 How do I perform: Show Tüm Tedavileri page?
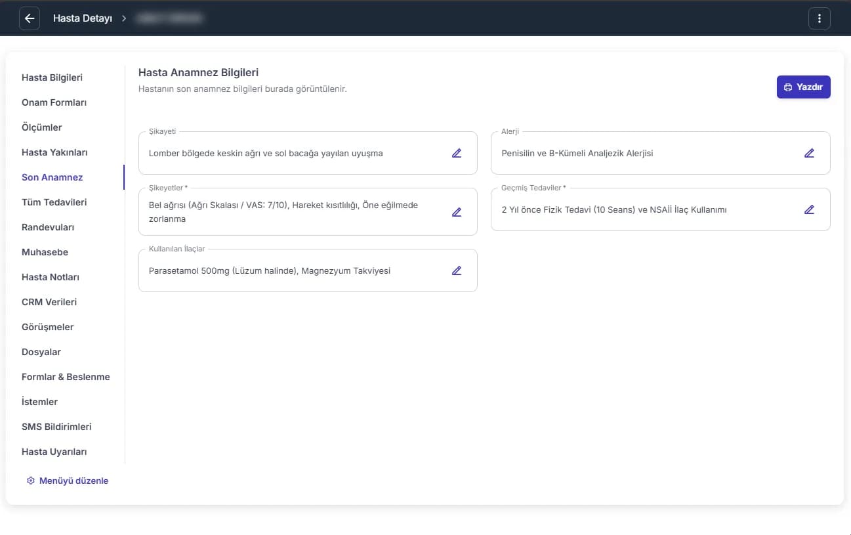(54, 202)
